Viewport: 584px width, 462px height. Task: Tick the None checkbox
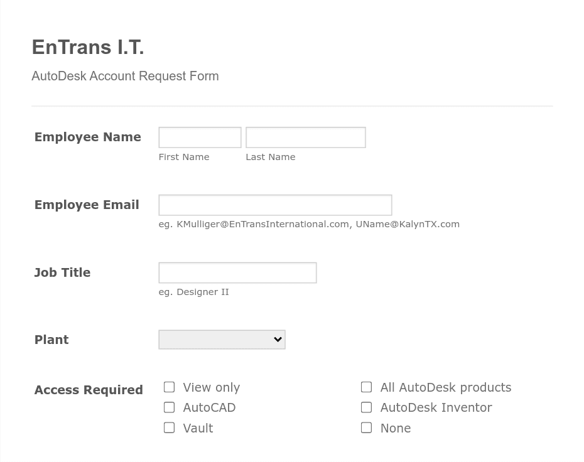click(367, 427)
